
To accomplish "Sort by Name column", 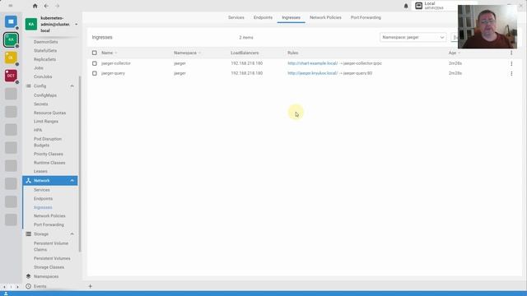I will (x=107, y=53).
